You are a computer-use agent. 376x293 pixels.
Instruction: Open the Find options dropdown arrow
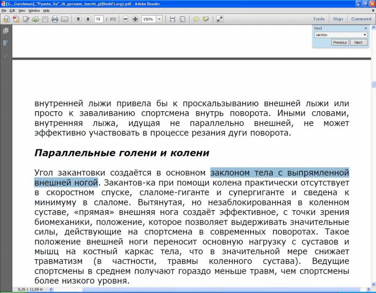point(365,35)
